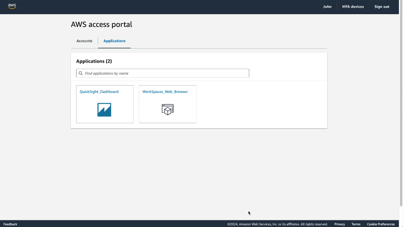
Task: Open the Privacy link
Action: click(340, 224)
